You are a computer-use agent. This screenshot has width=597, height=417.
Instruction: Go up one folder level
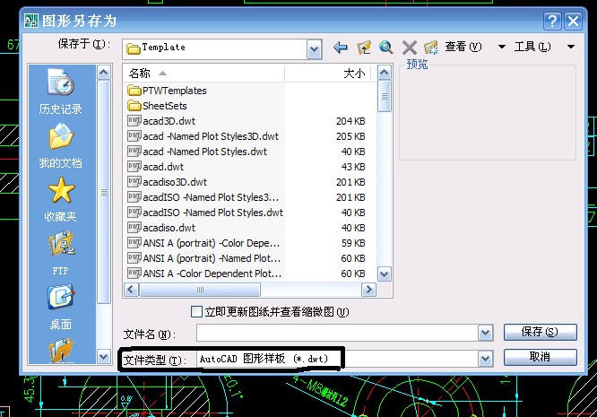364,48
